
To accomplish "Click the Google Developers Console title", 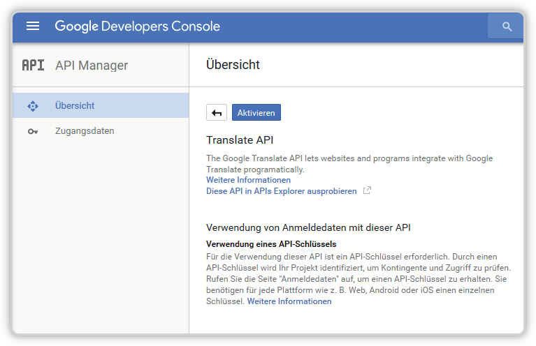I will 138,27.
